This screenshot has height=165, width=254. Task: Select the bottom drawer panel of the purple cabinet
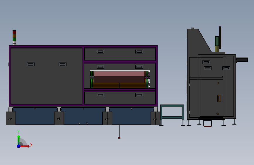click(x=120, y=98)
